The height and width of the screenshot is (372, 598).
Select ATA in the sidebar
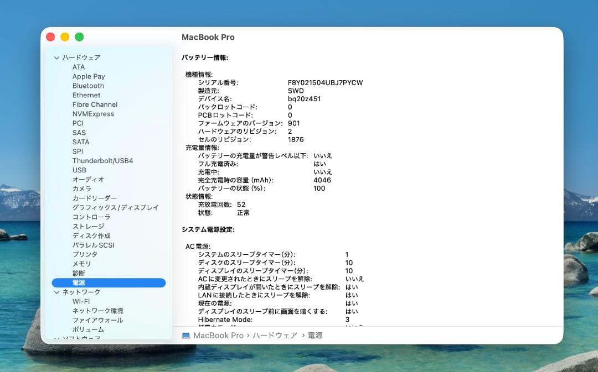point(79,67)
